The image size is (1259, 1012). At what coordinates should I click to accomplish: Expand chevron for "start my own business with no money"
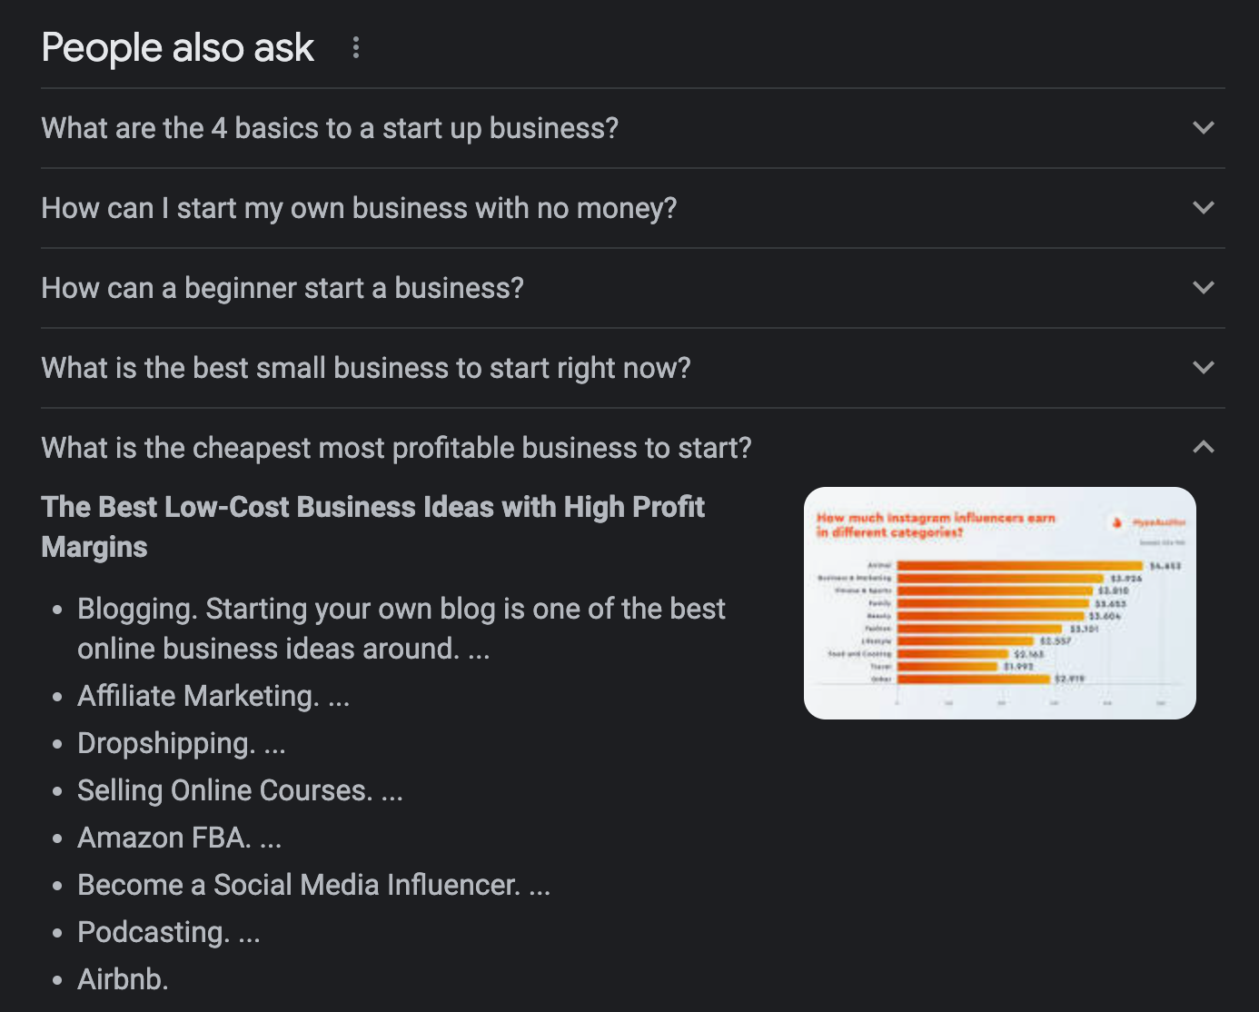click(1203, 208)
